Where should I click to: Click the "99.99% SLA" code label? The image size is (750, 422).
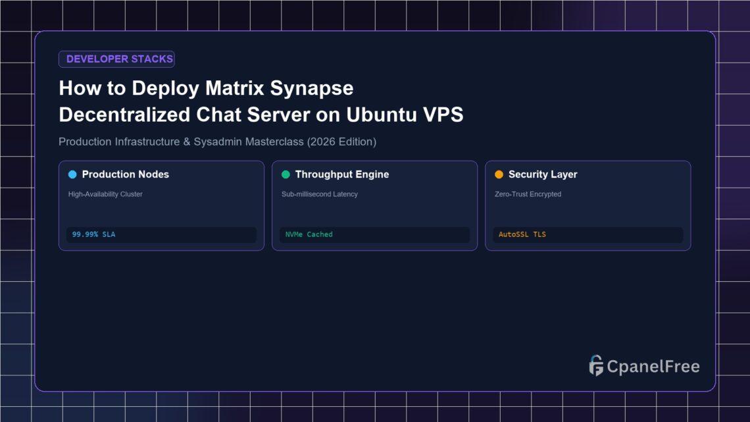click(x=93, y=234)
